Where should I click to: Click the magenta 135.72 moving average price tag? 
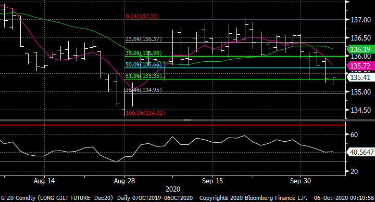point(360,66)
